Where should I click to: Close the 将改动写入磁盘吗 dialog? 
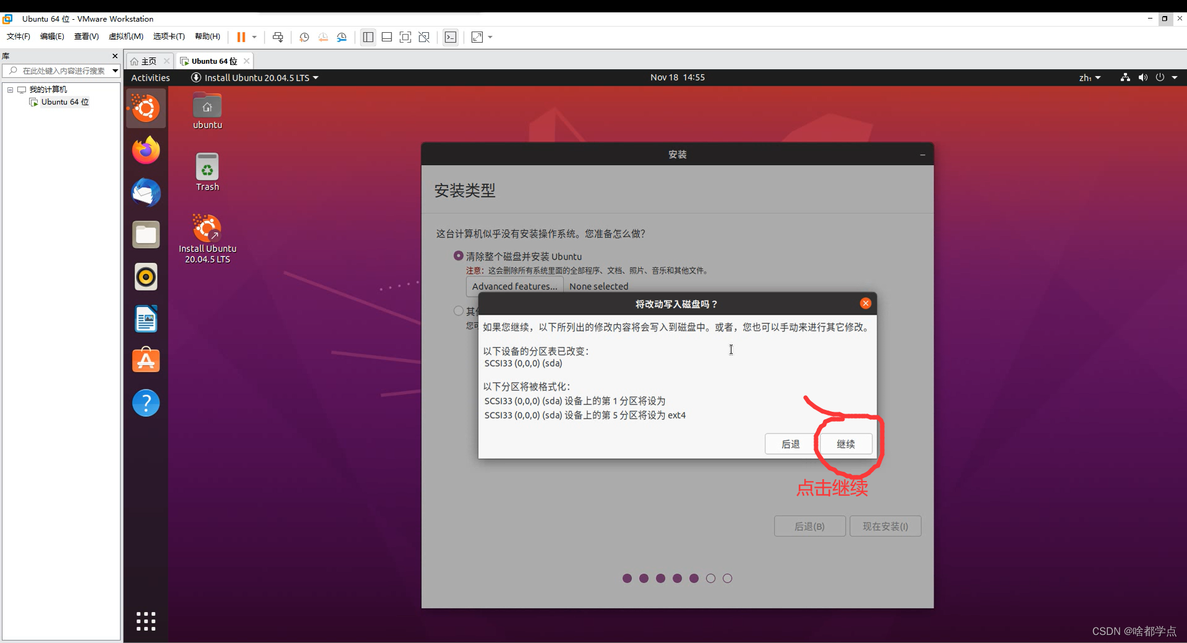click(x=866, y=303)
